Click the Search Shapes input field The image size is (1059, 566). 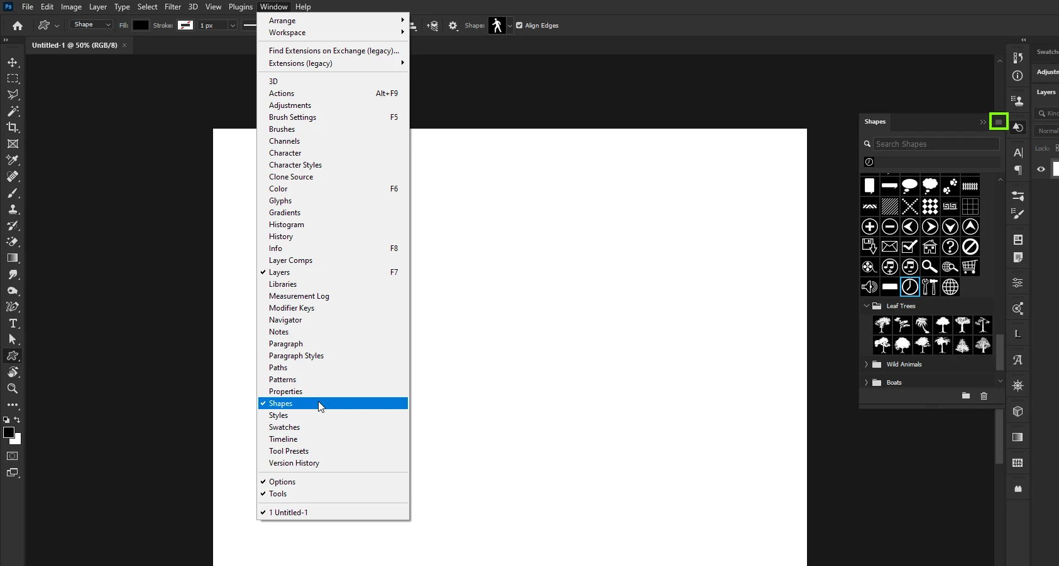click(x=936, y=144)
